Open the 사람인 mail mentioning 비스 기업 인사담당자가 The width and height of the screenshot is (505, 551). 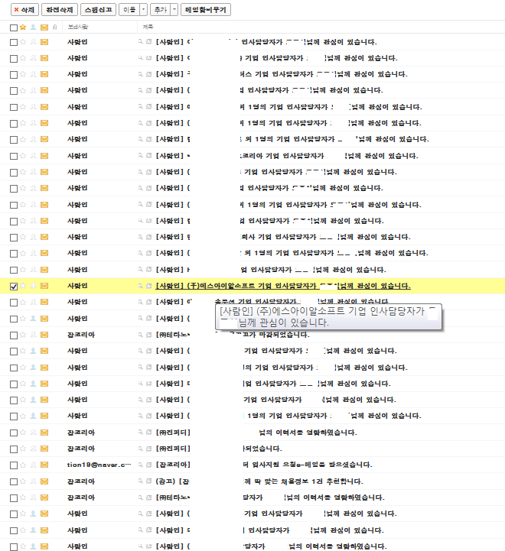point(282,74)
